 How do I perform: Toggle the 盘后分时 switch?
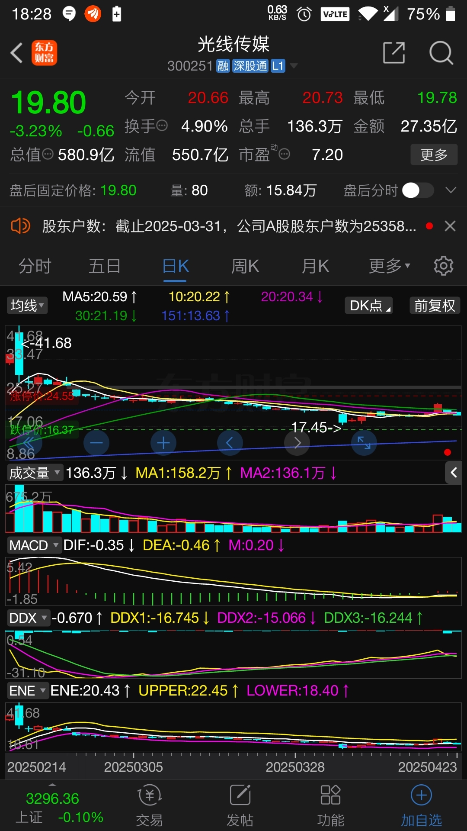point(417,190)
